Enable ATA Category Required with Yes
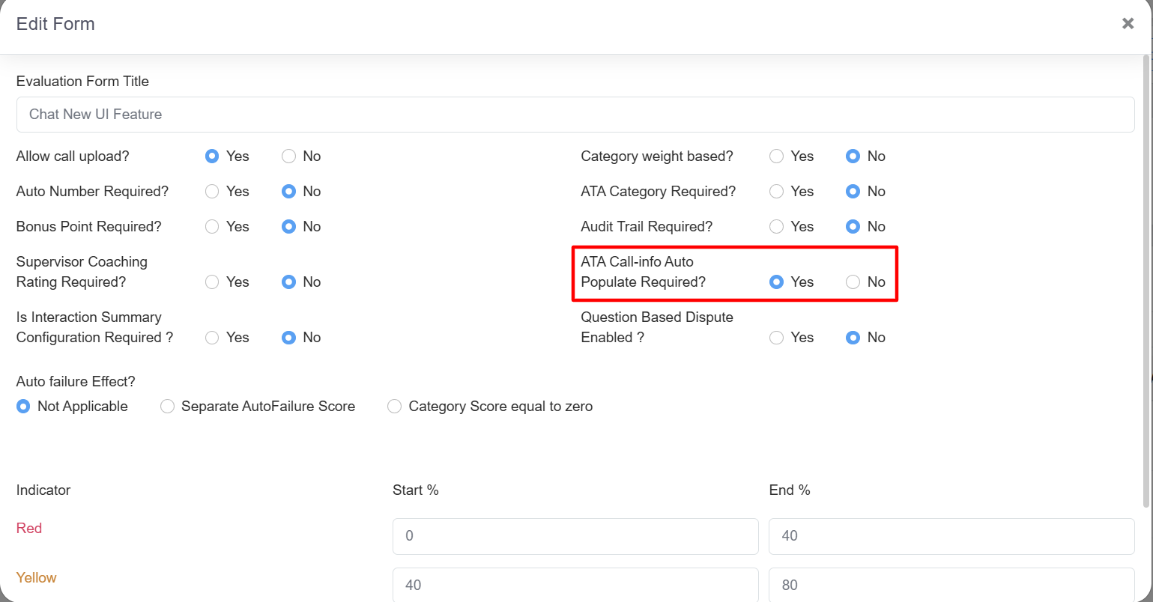 [777, 192]
